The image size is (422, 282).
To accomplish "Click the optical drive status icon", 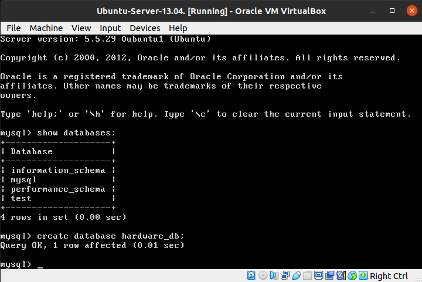I will [263, 276].
